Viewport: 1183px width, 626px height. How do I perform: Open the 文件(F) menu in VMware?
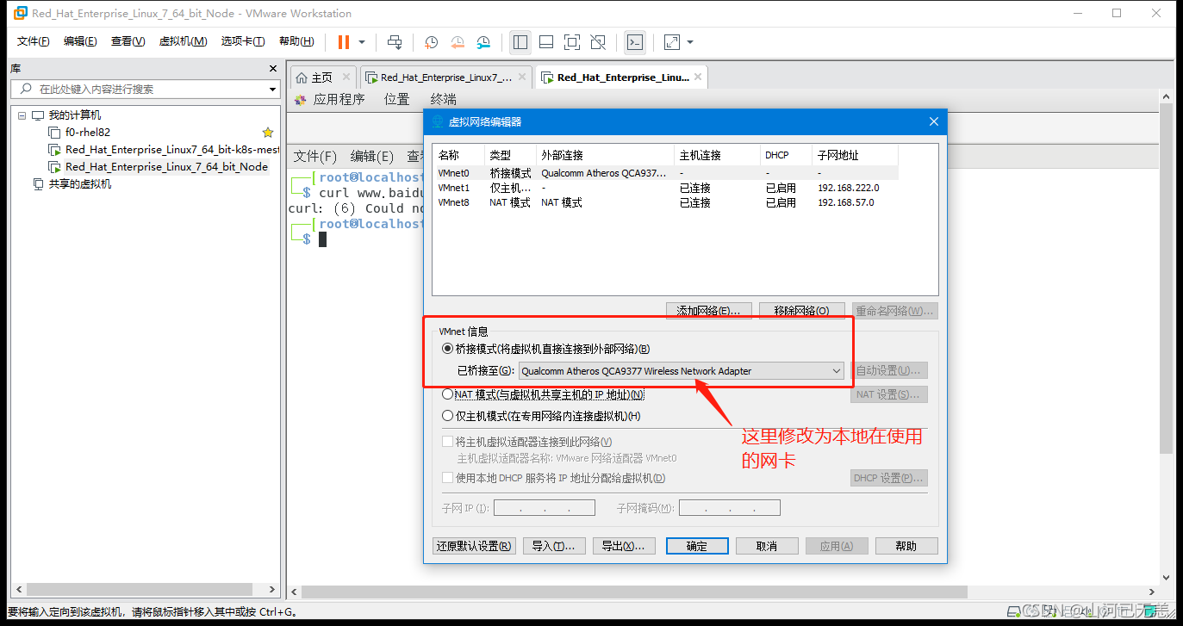pyautogui.click(x=34, y=41)
